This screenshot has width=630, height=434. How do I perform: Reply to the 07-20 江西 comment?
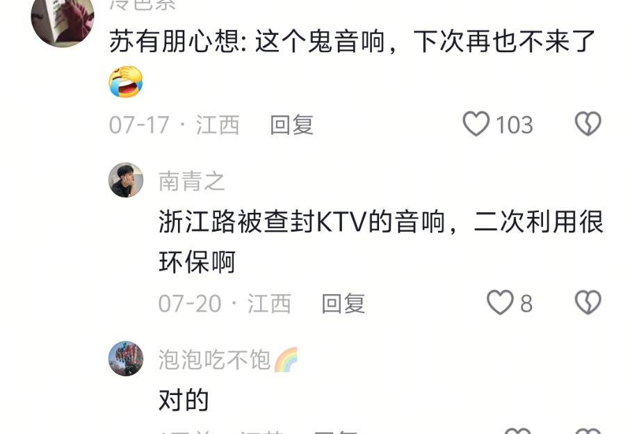(343, 303)
